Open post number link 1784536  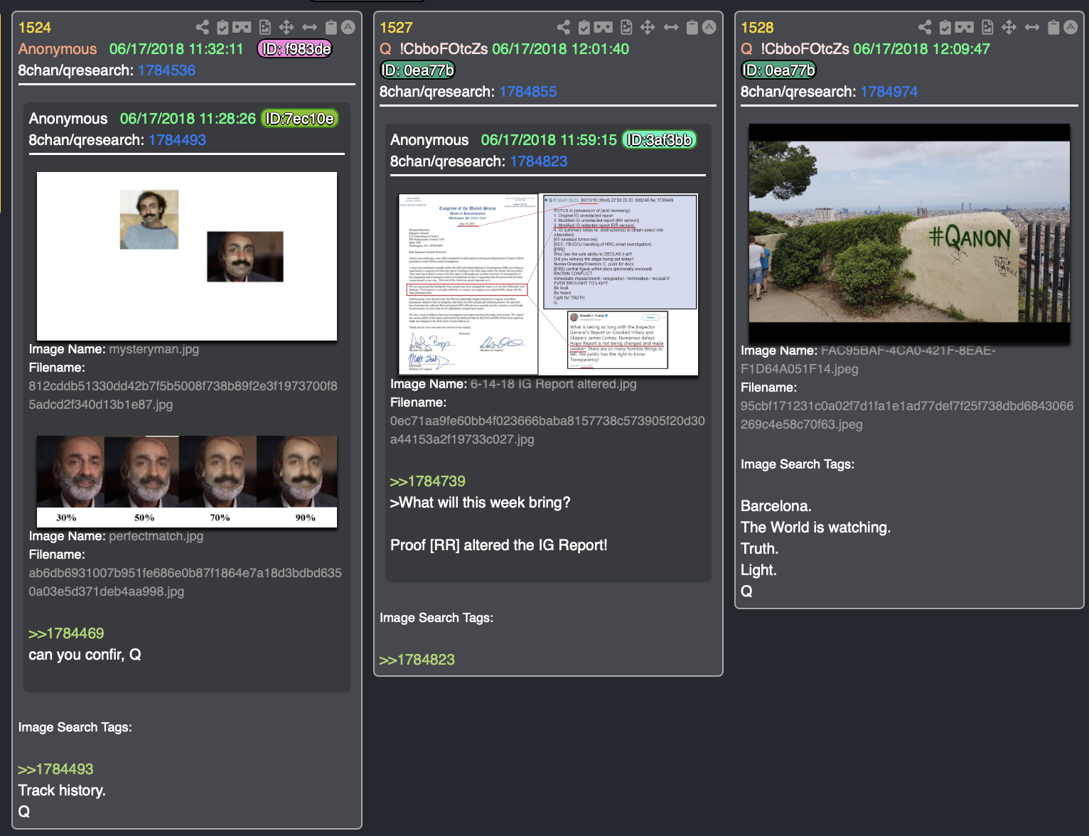[166, 70]
